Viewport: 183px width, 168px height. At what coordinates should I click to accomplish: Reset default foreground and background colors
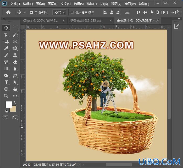[x=7, y=111]
